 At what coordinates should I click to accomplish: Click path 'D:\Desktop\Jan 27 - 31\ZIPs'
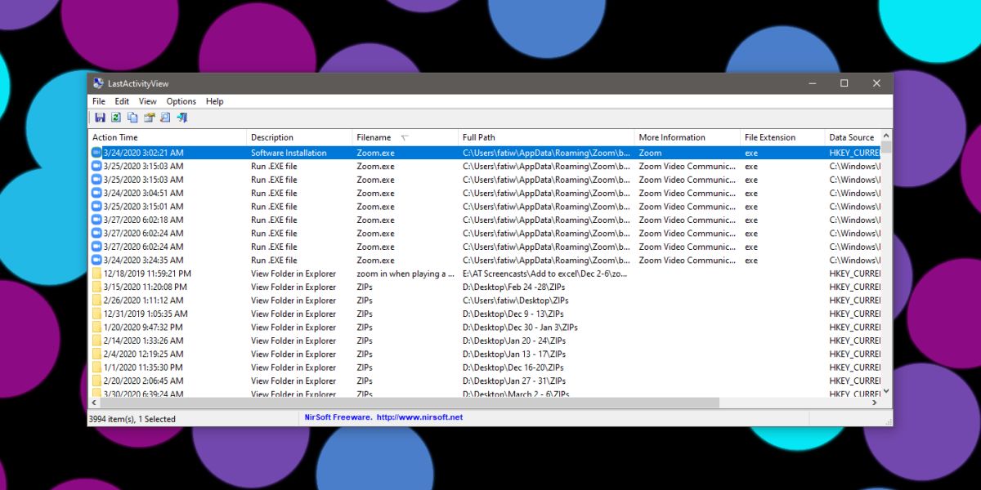[514, 381]
